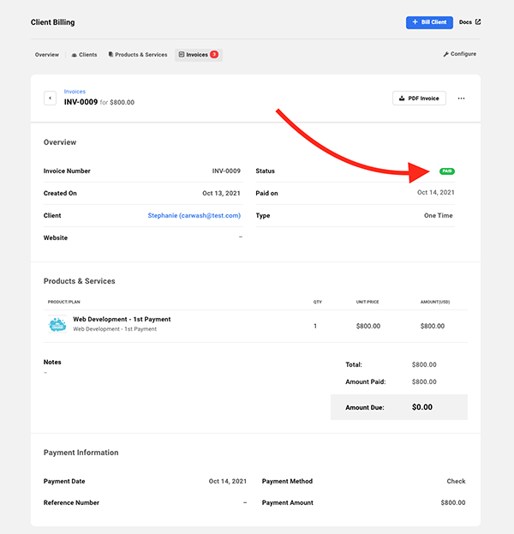Click the Amount Due $0.00 value
The width and height of the screenshot is (514, 534).
coord(423,408)
